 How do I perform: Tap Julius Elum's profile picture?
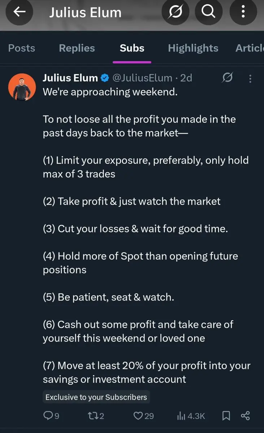point(22,87)
